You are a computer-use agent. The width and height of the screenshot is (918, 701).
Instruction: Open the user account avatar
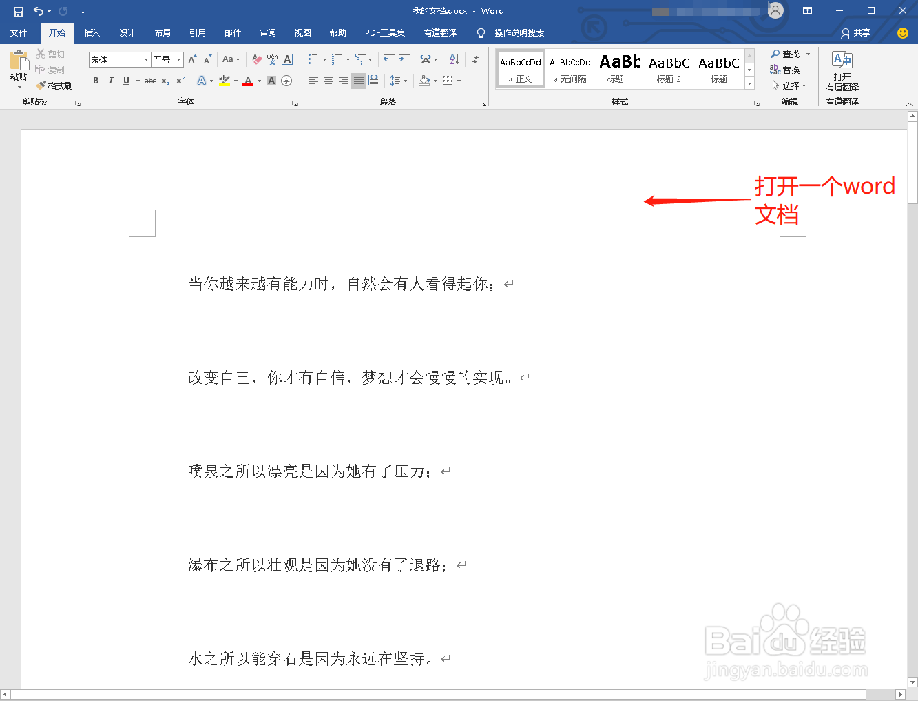pyautogui.click(x=776, y=10)
